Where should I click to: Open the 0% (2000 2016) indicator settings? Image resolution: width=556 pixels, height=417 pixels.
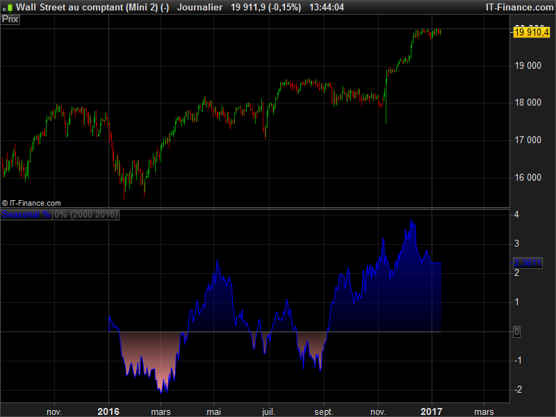[85, 215]
